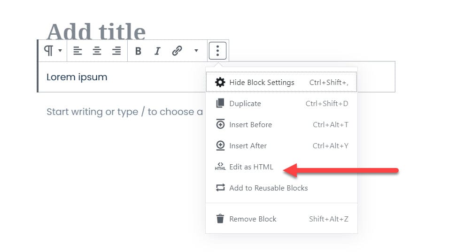Open the three-dot more options menu
Image resolution: width=456 pixels, height=252 pixels.
217,51
